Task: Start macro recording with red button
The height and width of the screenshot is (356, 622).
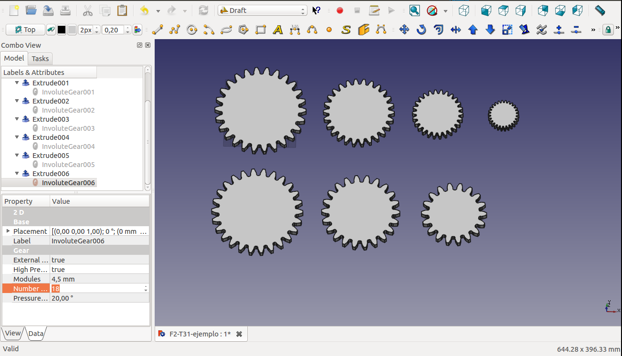Action: click(340, 10)
